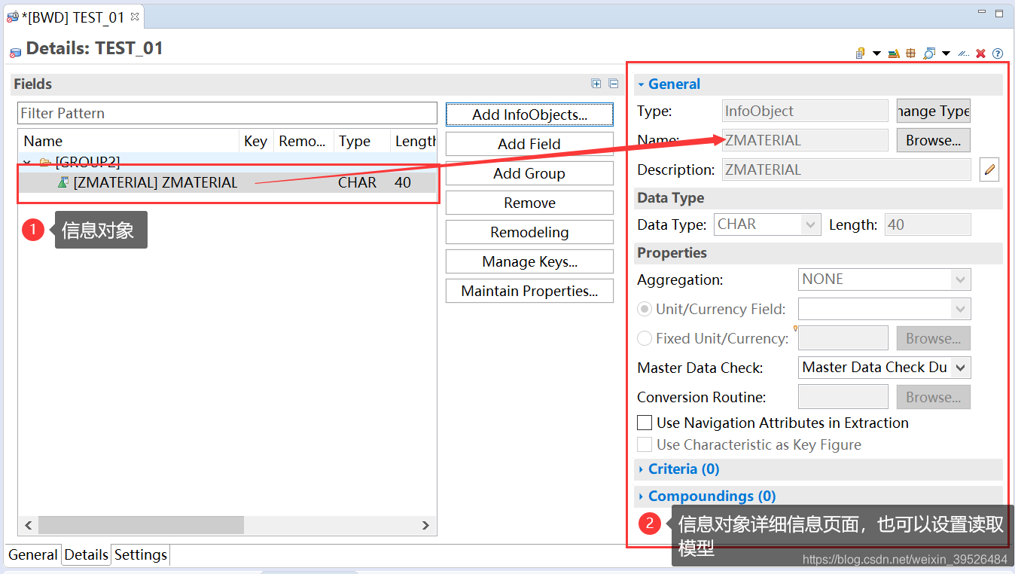The width and height of the screenshot is (1015, 574).
Task: Click the Remodeling button
Action: click(529, 232)
